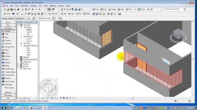Pick the Column tool
Image resolution: width=197 pixels, height=110 pixels.
6,44
